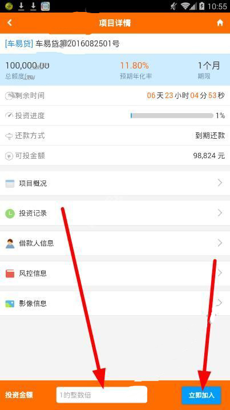Expand 投资记录 with its chevron
230x410 pixels.
[x=220, y=213]
